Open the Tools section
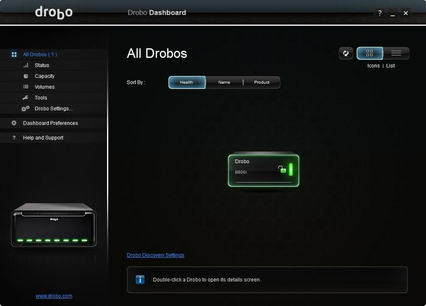 click(54, 98)
